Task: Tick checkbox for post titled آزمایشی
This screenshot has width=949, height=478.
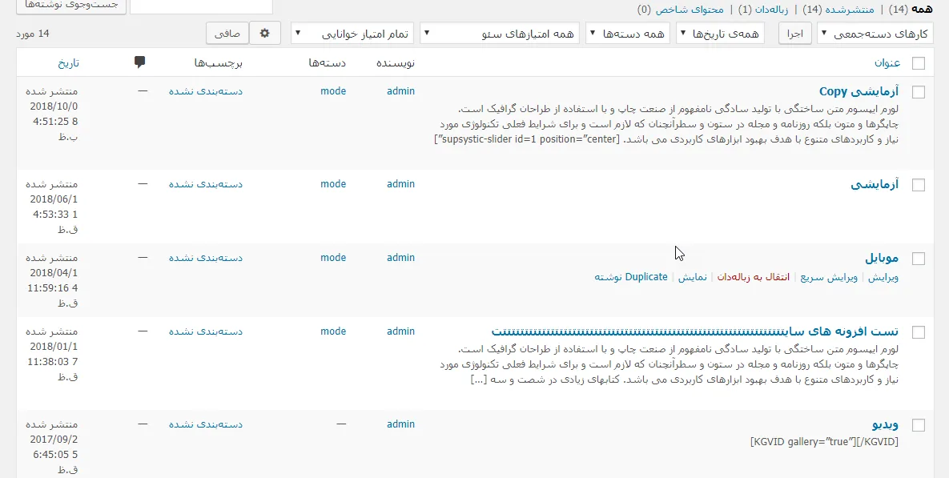Action: [918, 185]
